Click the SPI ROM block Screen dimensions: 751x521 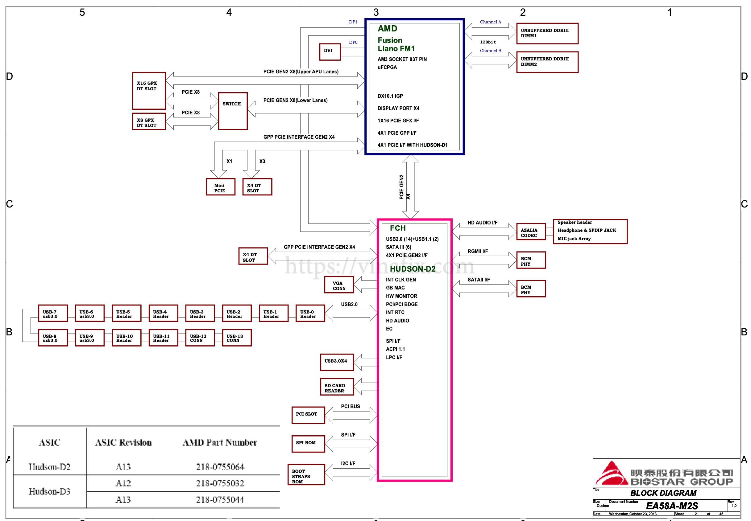tap(308, 444)
